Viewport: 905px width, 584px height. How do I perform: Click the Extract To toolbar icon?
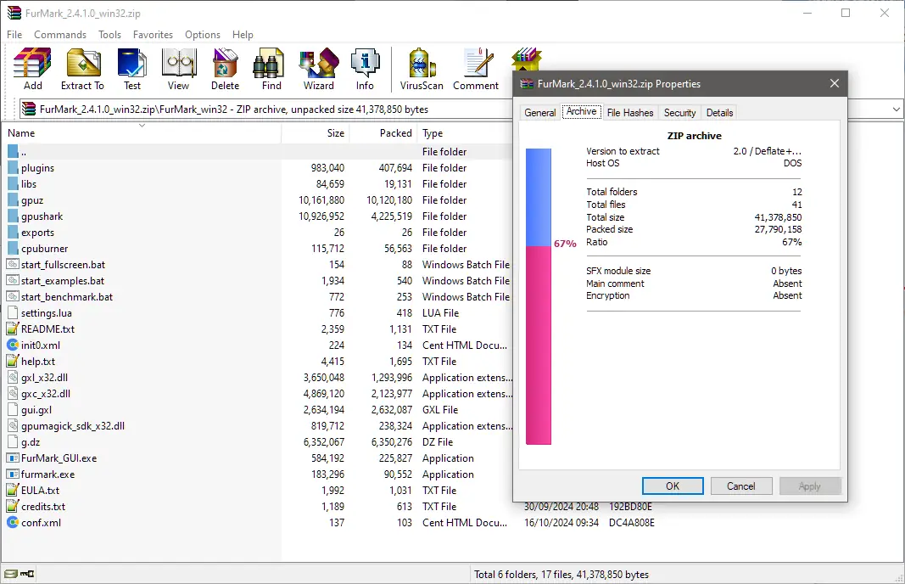[x=82, y=70]
